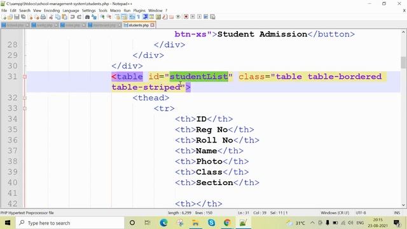Click the scrollbar down arrow

pos(403,205)
